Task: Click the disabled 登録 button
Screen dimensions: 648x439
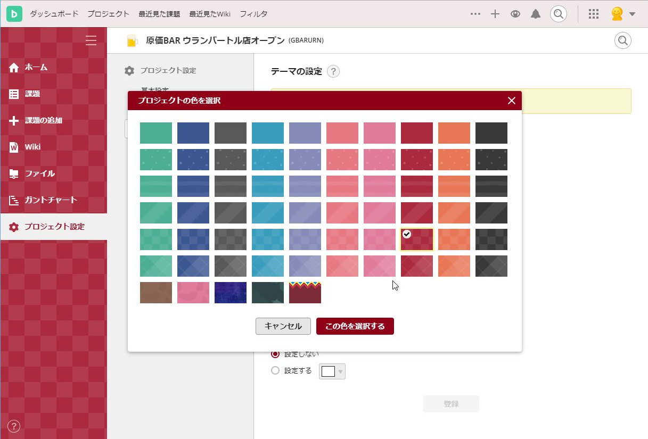Action: point(451,404)
